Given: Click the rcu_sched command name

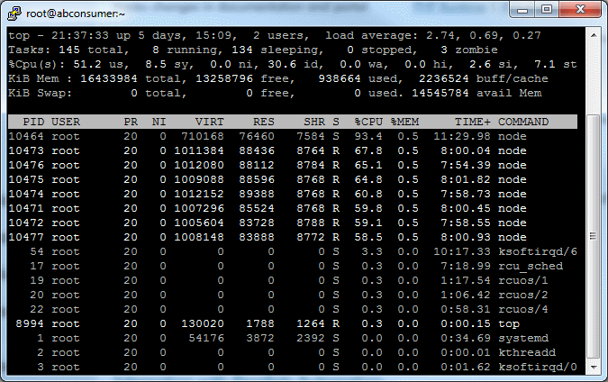Looking at the screenshot, I should (531, 266).
